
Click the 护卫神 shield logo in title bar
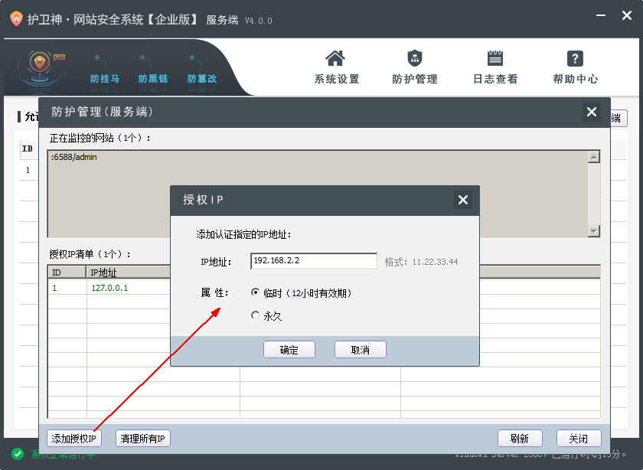coord(15,19)
